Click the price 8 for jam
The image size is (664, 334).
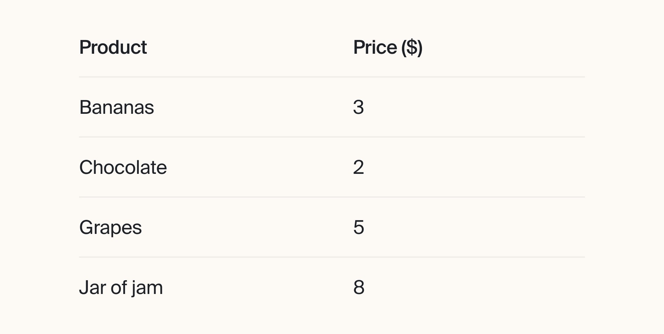pos(359,287)
